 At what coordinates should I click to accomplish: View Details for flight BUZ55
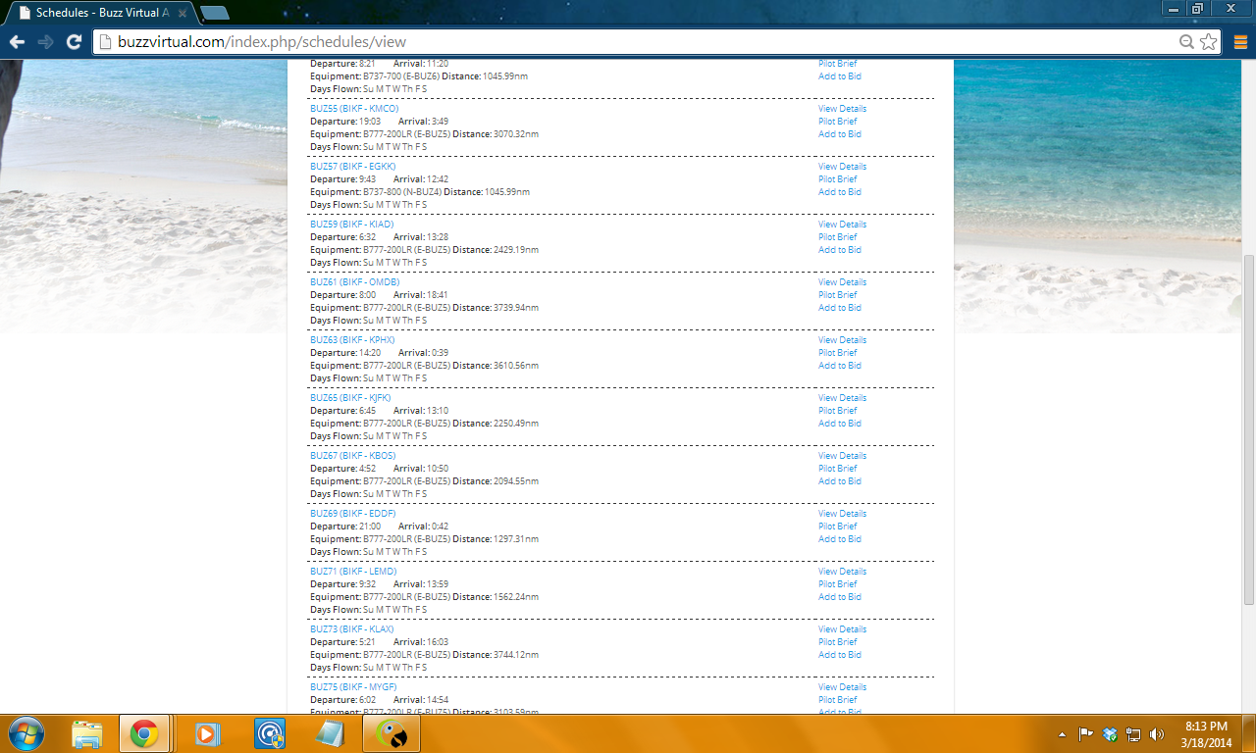tap(842, 109)
